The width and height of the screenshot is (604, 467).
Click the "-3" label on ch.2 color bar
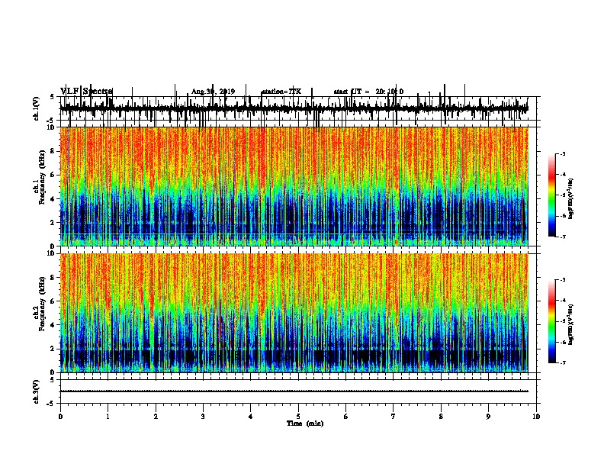[562, 280]
